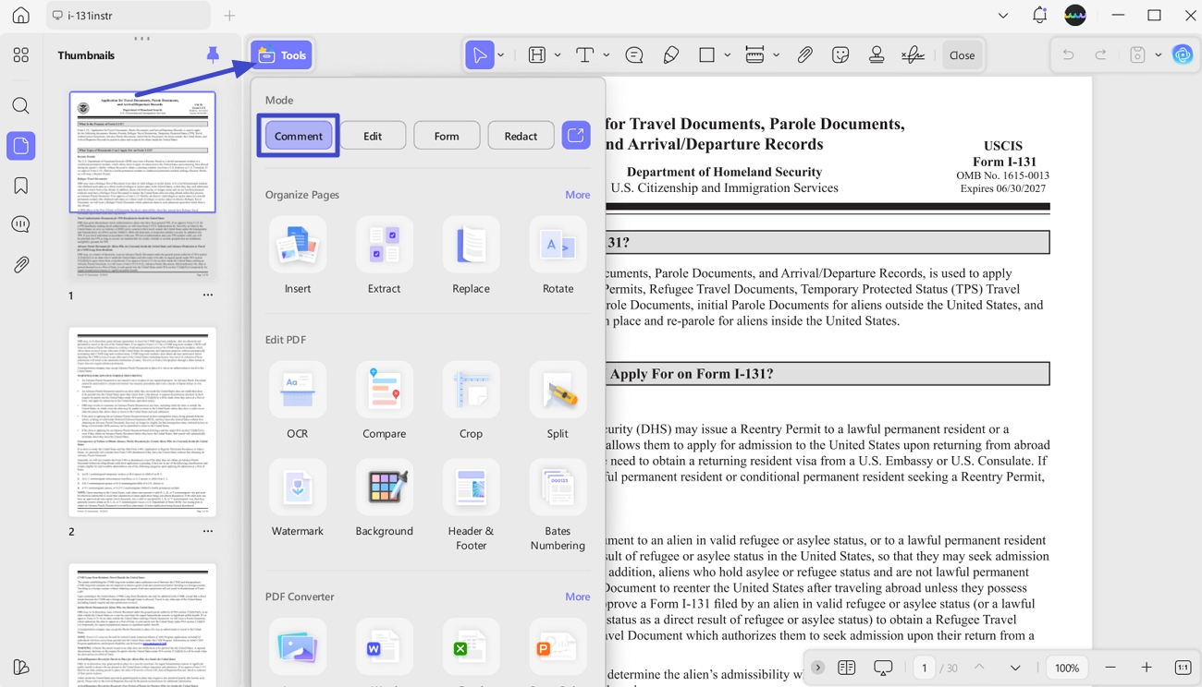Open the Layers panel at the sidebar bottom
Screen dimensions: 1202x687
tap(20, 667)
